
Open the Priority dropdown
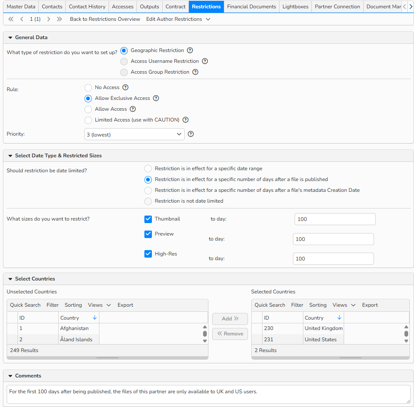pyautogui.click(x=134, y=134)
